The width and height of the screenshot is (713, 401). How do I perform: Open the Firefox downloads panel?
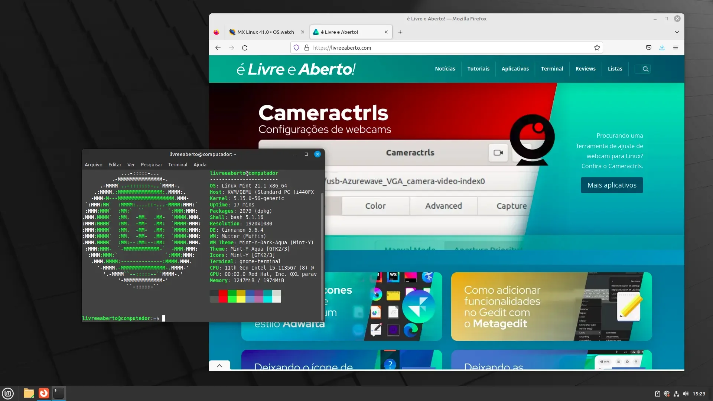(x=662, y=48)
